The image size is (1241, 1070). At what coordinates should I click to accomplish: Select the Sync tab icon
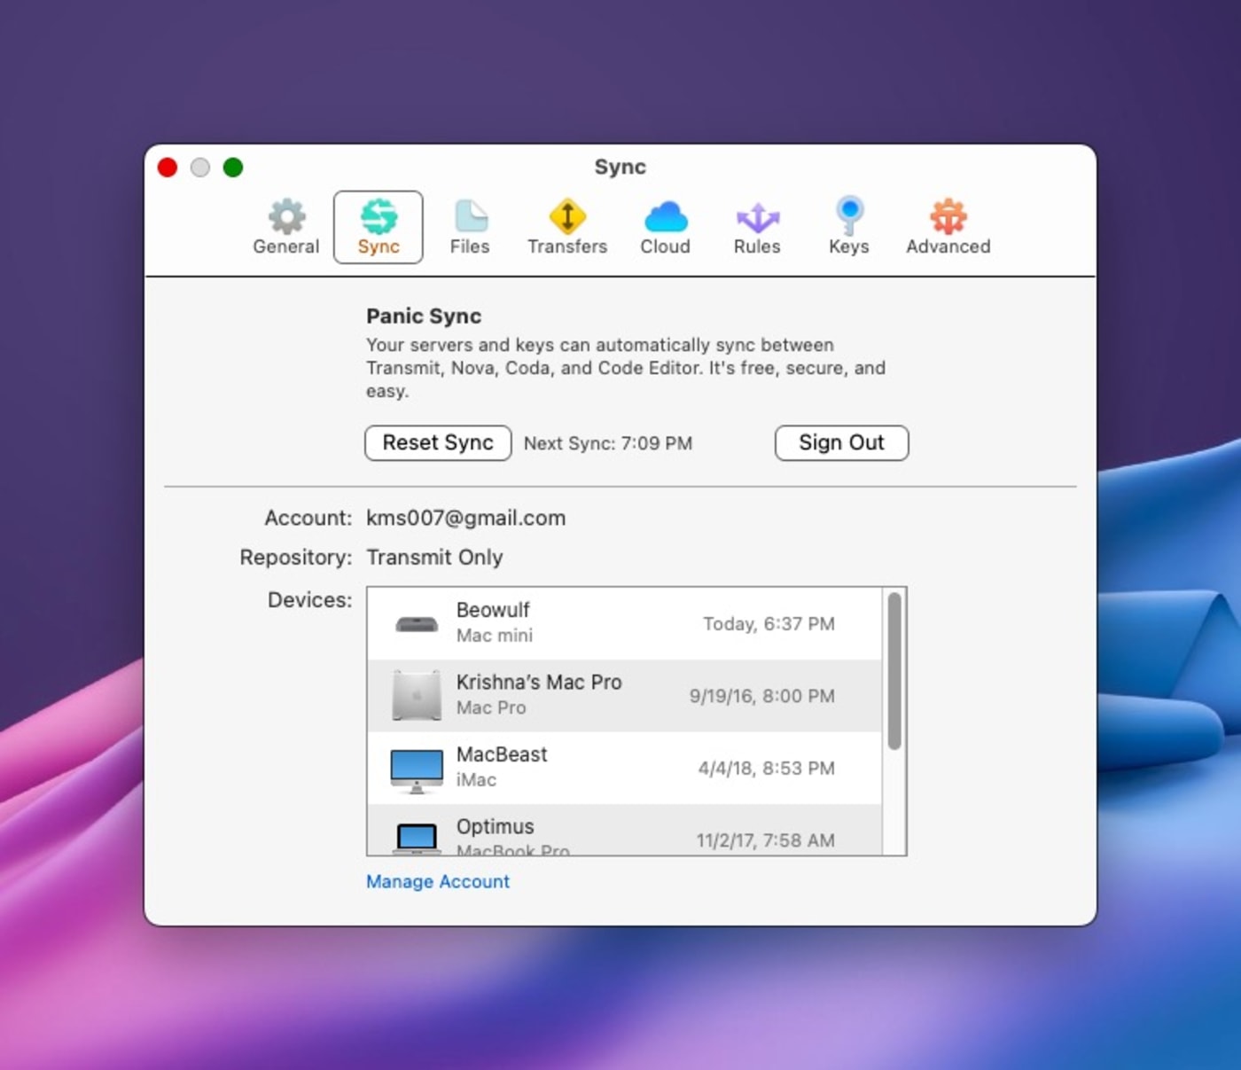379,215
